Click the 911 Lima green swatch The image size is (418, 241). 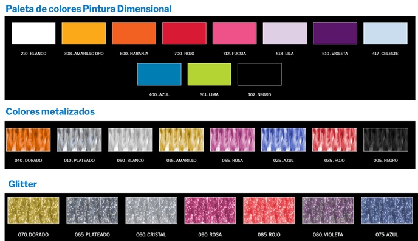coord(210,74)
